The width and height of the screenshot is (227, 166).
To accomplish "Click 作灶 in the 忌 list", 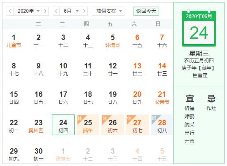I will pos(211,108).
